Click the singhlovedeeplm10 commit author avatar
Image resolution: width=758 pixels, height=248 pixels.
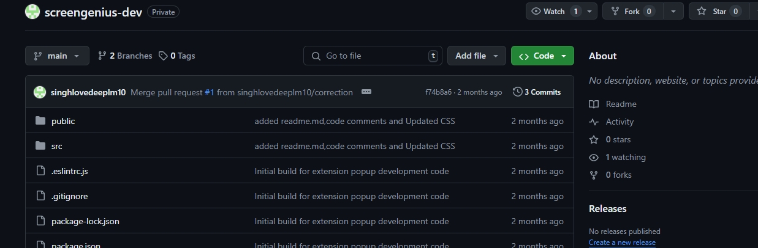[x=40, y=92]
